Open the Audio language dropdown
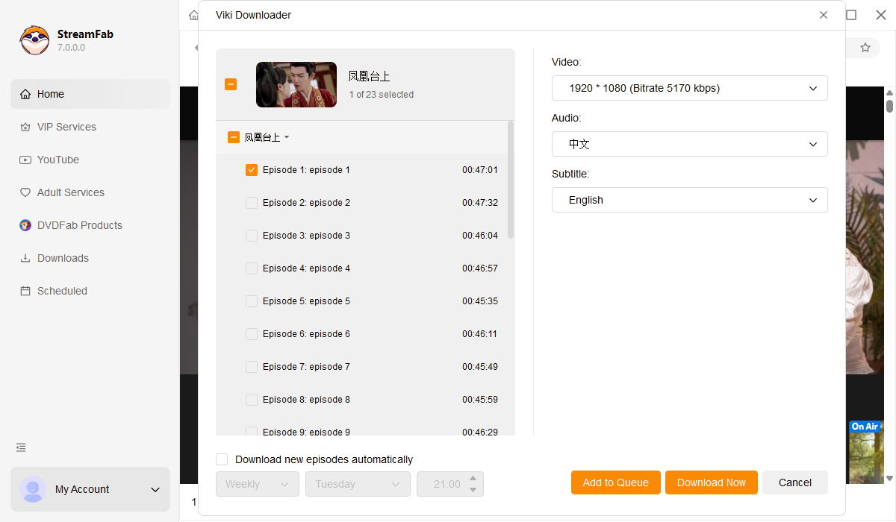Viewport: 896px width, 522px height. (x=689, y=144)
